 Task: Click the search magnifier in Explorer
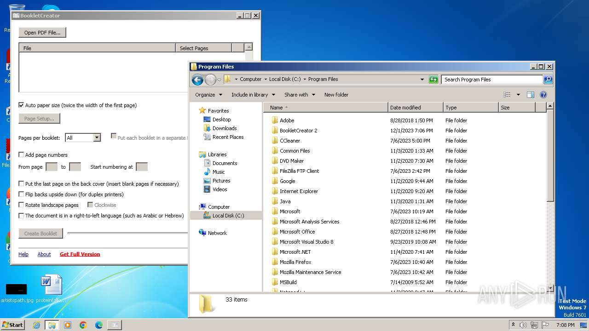[x=548, y=80]
